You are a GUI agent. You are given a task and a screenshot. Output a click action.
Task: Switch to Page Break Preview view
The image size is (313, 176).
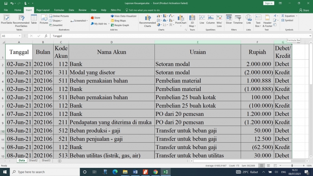pos(275,165)
